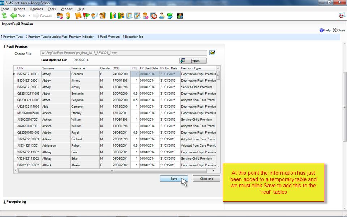
Task: Click the green bar chart with pencil icon
Action: [x=113, y=16]
